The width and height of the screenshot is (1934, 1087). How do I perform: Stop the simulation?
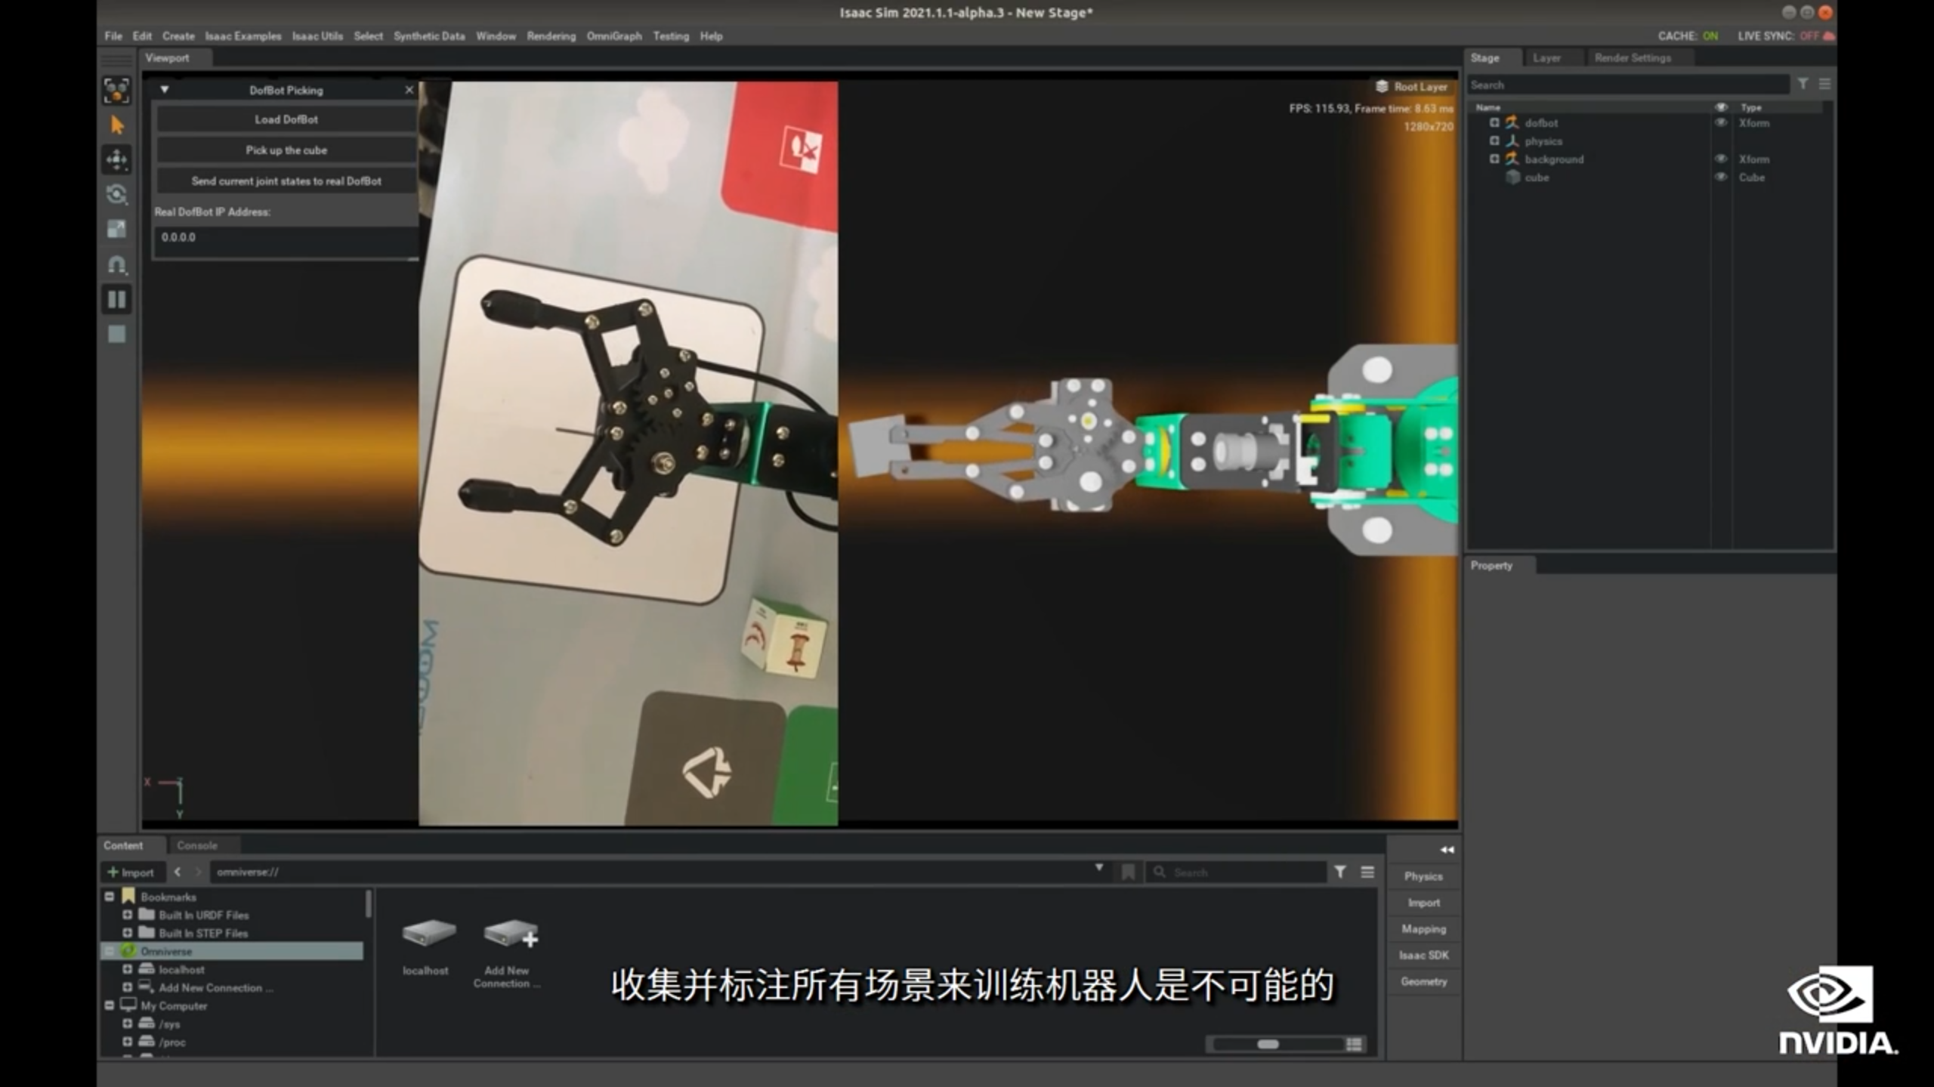click(x=116, y=334)
